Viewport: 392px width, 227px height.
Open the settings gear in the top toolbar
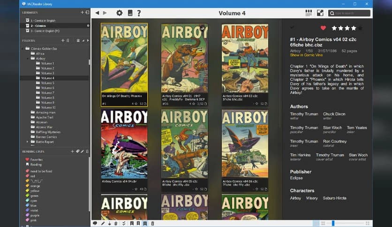tap(119, 13)
